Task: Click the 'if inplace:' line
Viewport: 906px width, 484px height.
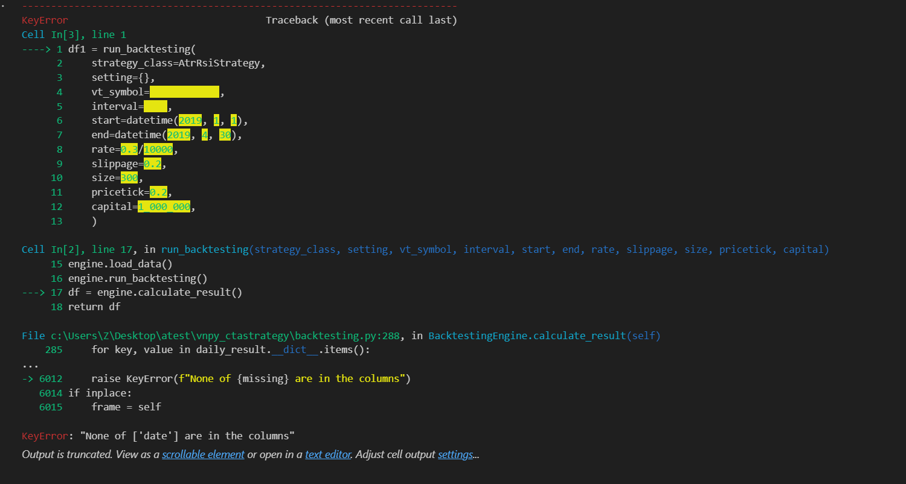Action: click(x=100, y=393)
